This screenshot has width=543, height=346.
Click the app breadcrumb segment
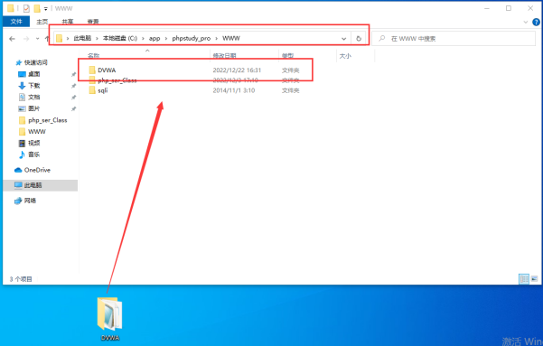(154, 39)
